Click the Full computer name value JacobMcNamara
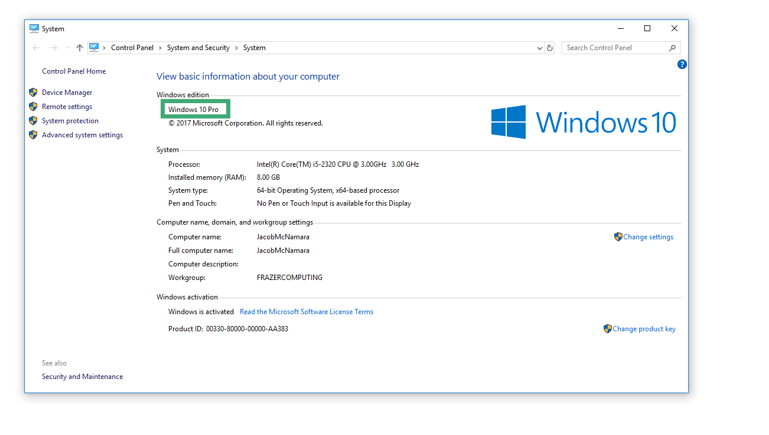The height and width of the screenshot is (435, 769). click(x=283, y=251)
